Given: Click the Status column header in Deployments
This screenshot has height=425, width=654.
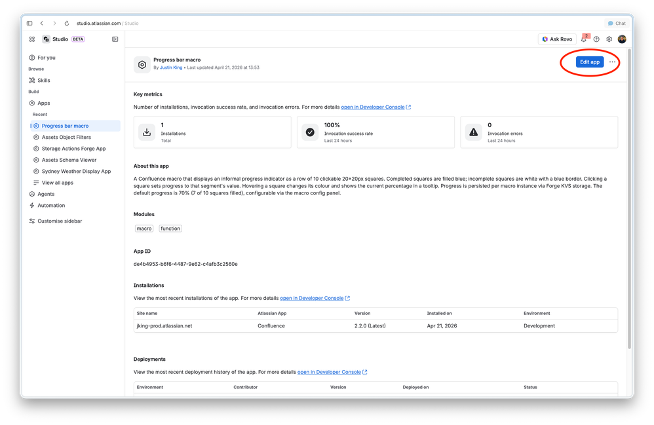Looking at the screenshot, I should point(530,387).
